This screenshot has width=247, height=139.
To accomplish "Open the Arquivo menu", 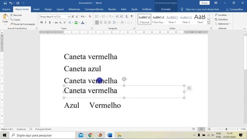I will (x=6, y=9).
